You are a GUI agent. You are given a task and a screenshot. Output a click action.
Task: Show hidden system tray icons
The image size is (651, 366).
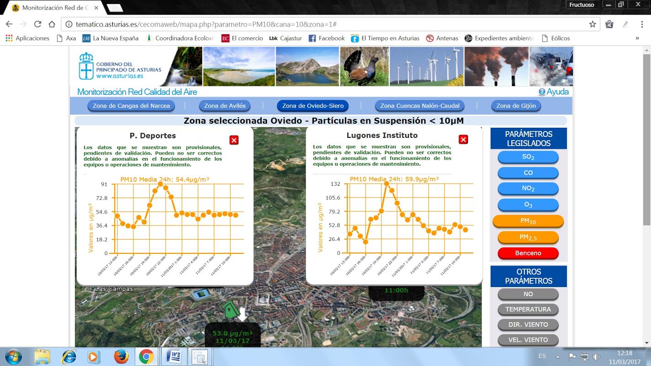pos(558,356)
